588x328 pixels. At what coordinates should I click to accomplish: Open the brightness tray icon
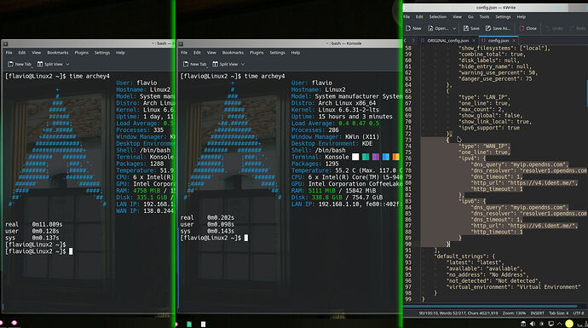pos(541,324)
